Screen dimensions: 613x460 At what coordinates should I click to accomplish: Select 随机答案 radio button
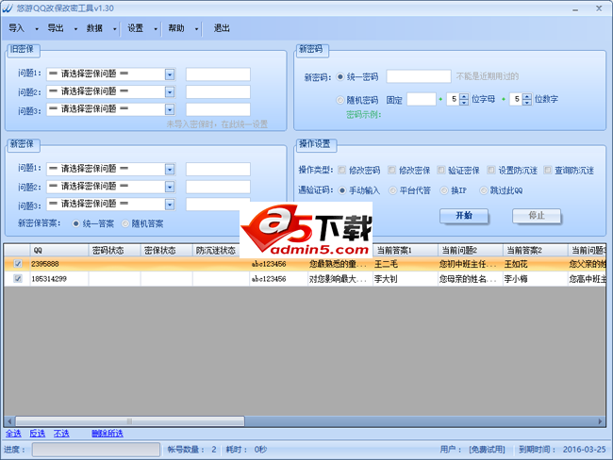pos(125,223)
